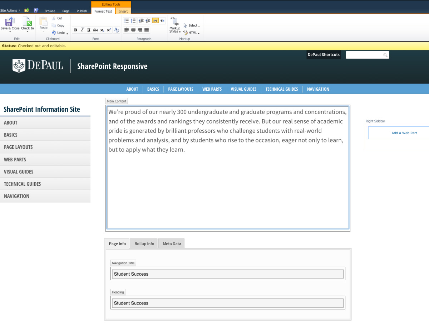Switch to the Insert ribbon tab
Image resolution: width=429 pixels, height=326 pixels.
point(123,11)
